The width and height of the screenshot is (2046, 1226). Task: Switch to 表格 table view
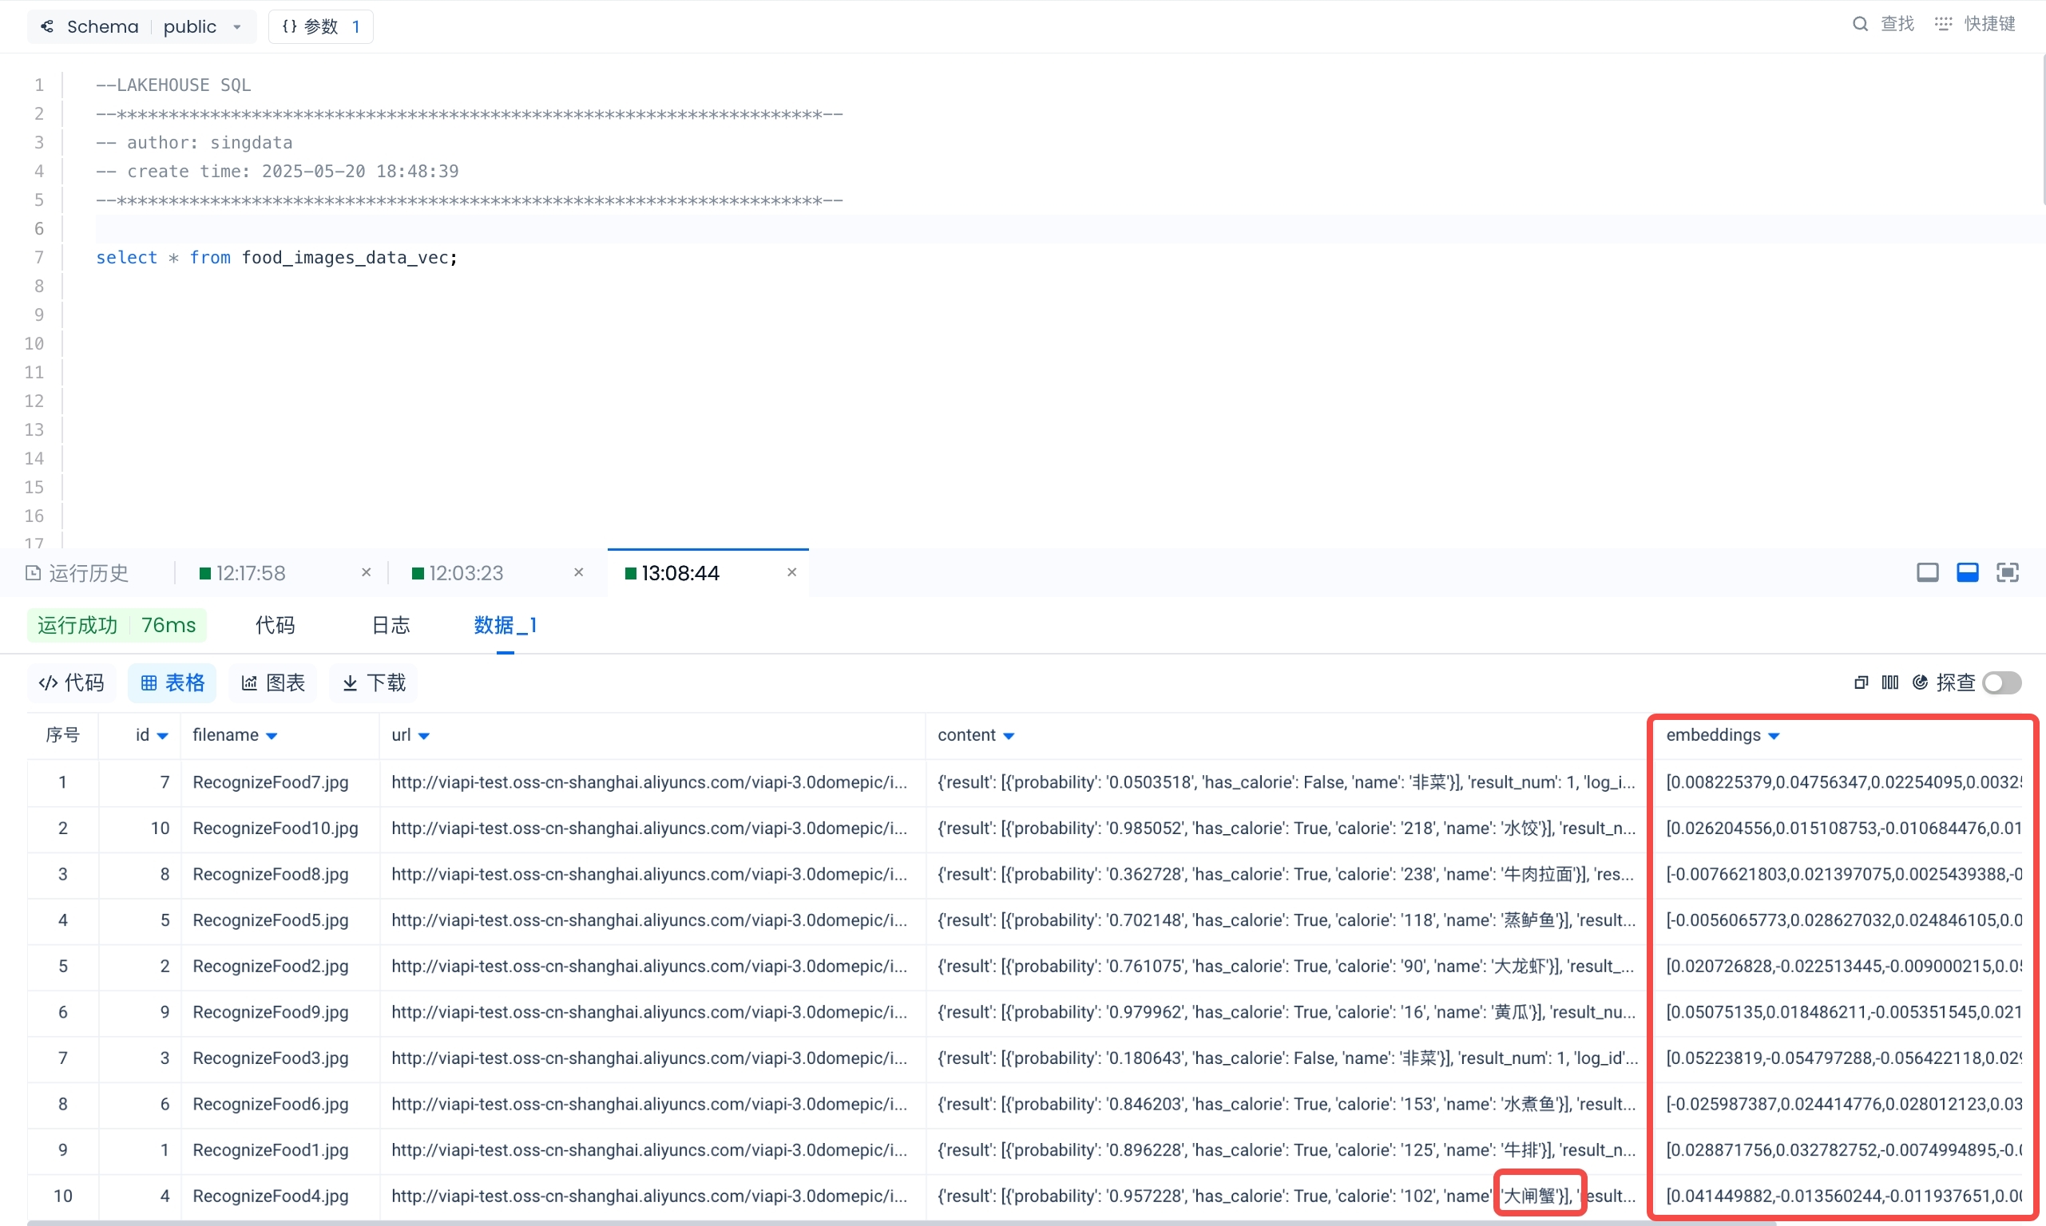pyautogui.click(x=172, y=682)
